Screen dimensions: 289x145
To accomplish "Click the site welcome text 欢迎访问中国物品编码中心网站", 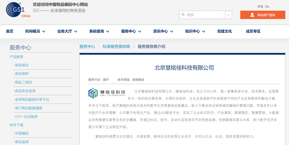I will pyautogui.click(x=60, y=5).
